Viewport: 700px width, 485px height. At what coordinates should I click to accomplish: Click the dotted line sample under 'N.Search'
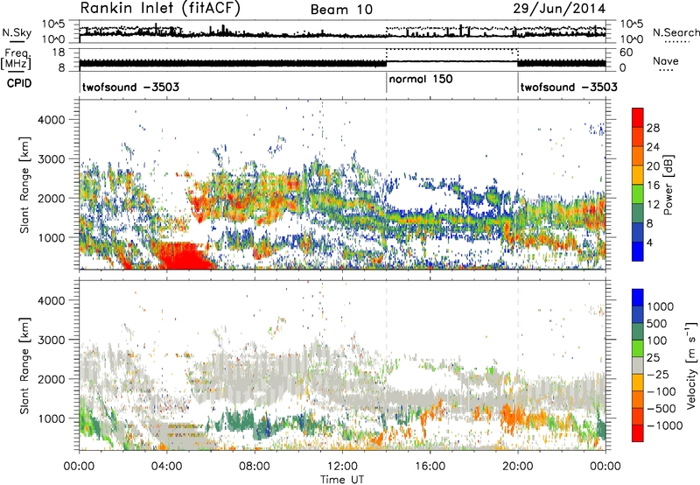point(677,42)
